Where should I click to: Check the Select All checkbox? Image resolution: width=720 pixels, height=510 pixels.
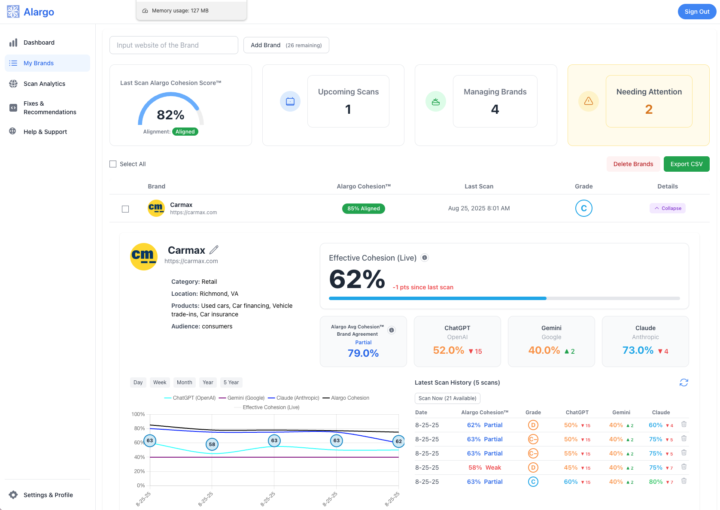click(x=113, y=164)
